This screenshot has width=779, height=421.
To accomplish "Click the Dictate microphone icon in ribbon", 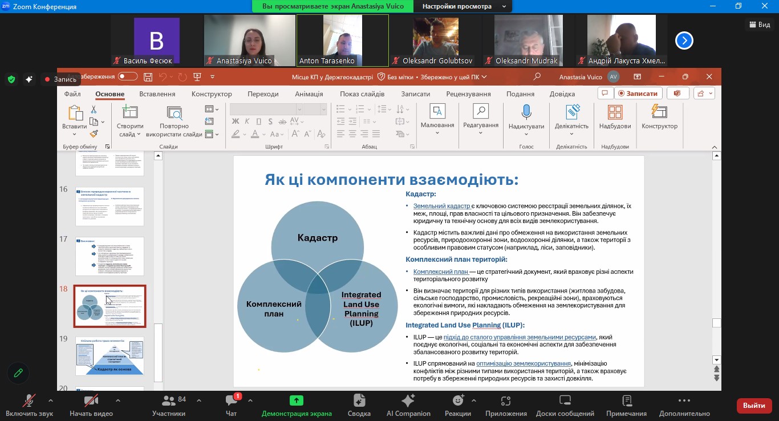I will tap(526, 112).
